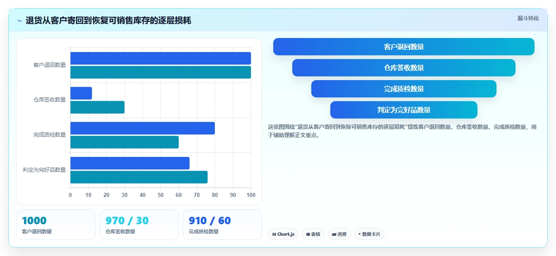Click the 漏斗转化 label in the header
The height and width of the screenshot is (256, 556).
(528, 18)
